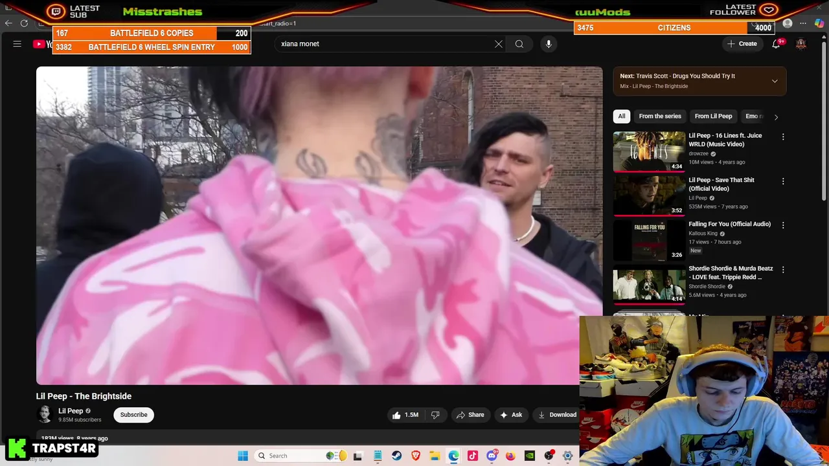Clear the search box with the X icon
The height and width of the screenshot is (466, 829).
(x=499, y=44)
